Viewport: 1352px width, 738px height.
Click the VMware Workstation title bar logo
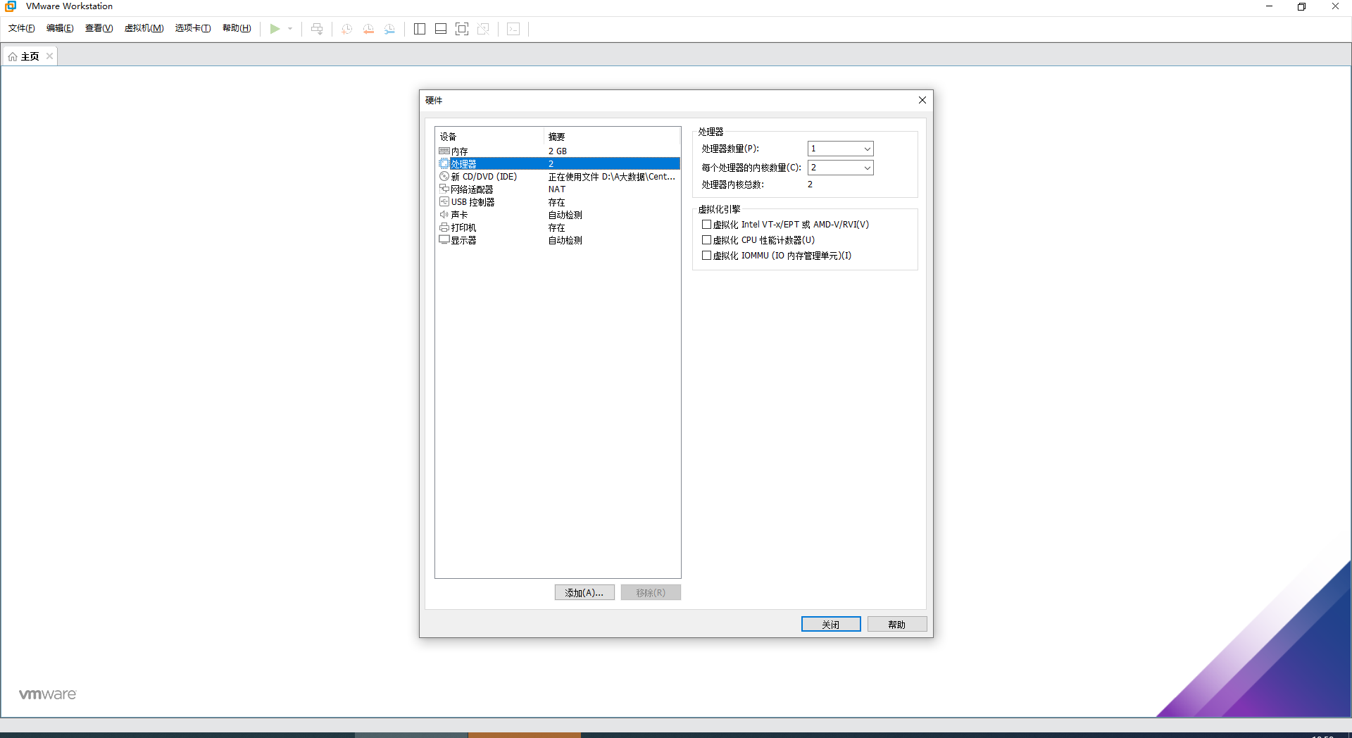[11, 6]
